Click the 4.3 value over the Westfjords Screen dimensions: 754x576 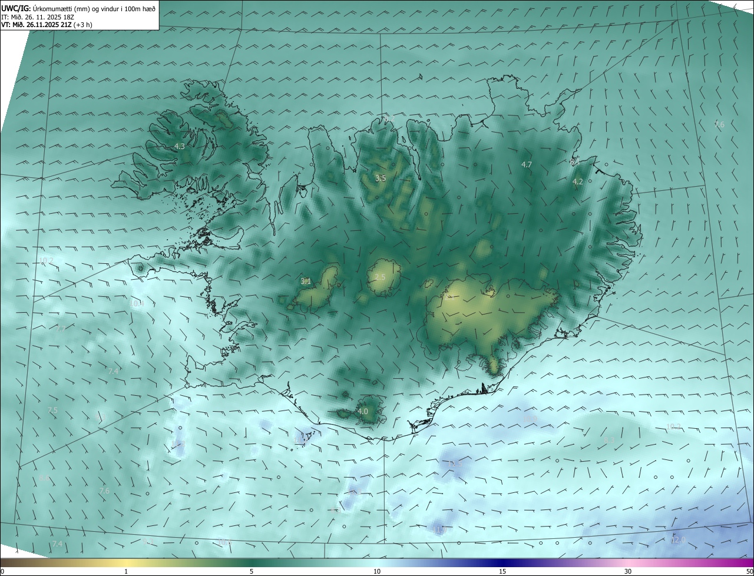179,146
